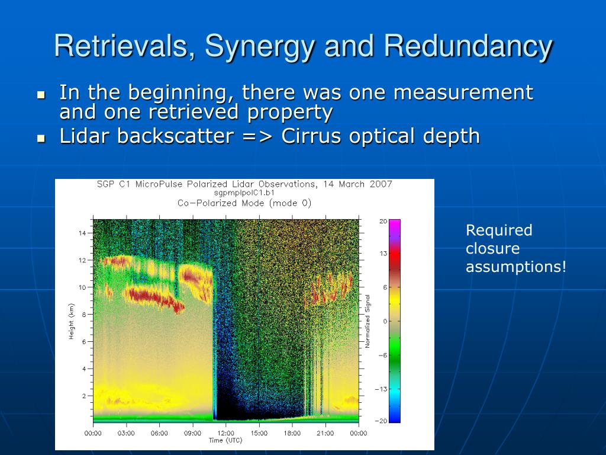Click the '06:00' time tick label

pos(159,433)
